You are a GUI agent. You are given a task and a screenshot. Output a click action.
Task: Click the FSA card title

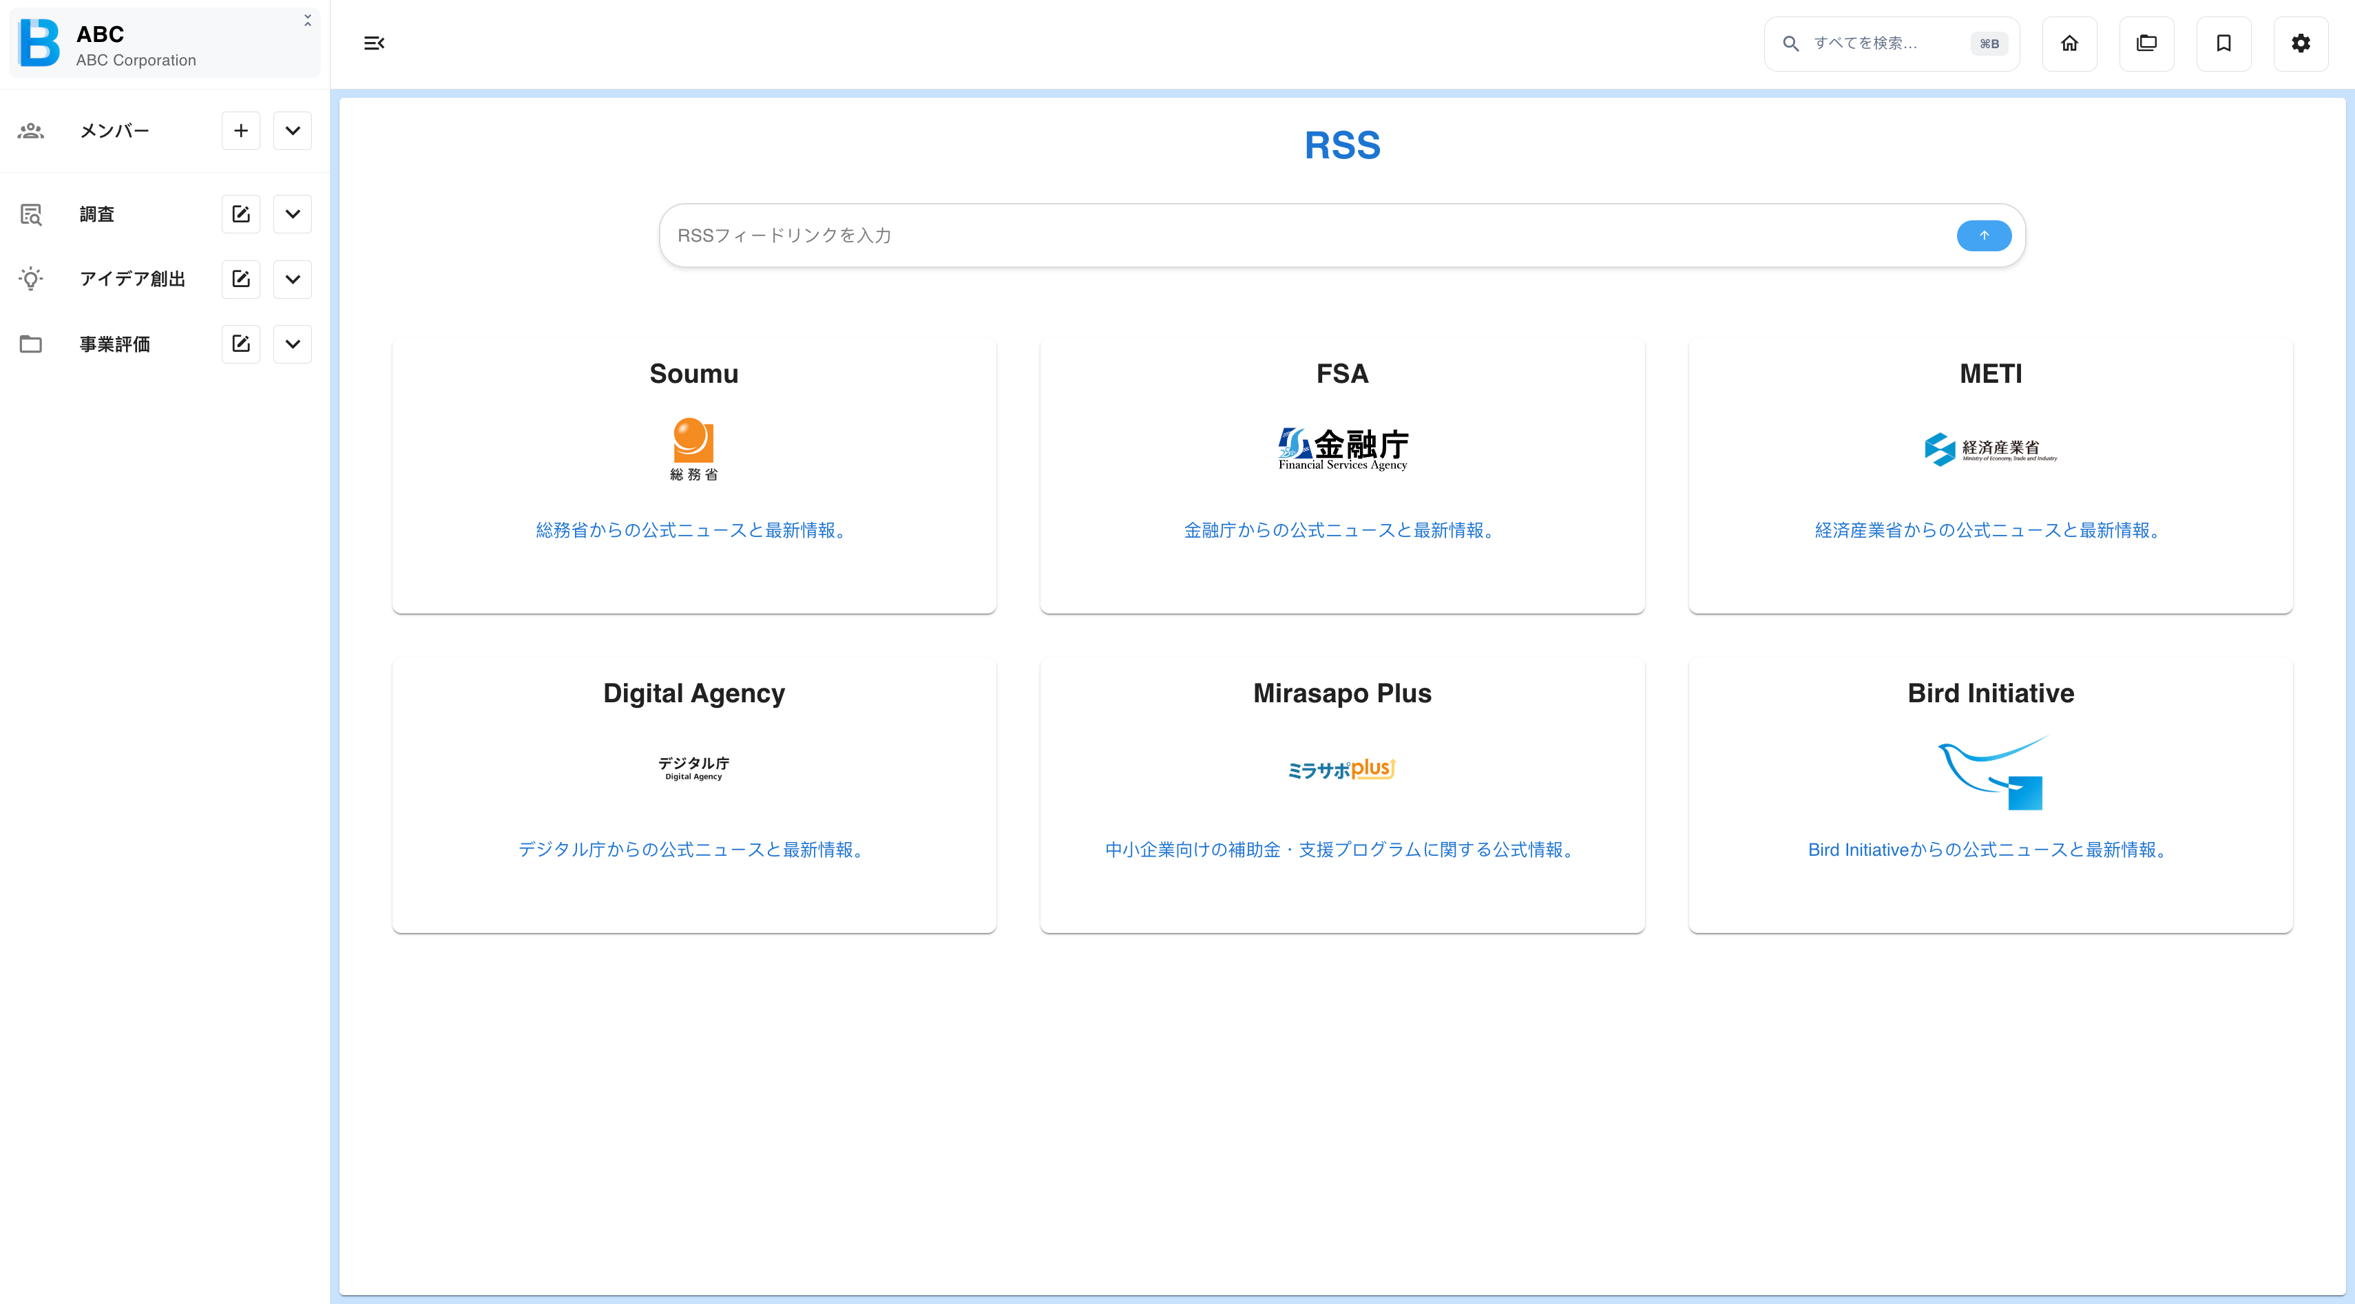click(1342, 374)
